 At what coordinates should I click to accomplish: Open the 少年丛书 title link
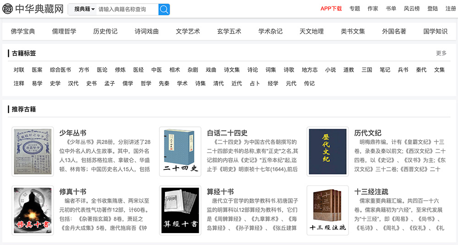point(73,133)
